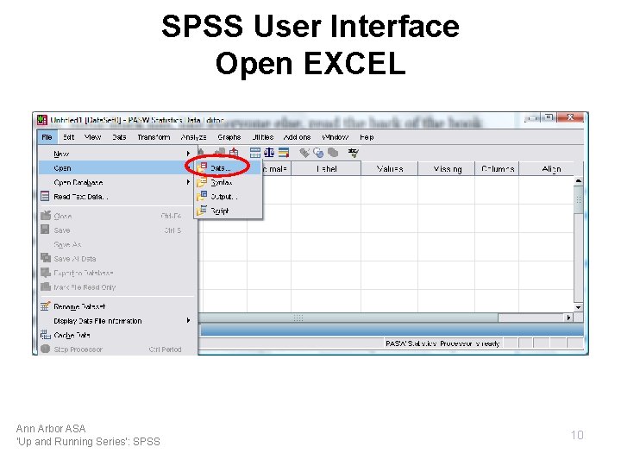621x466 pixels.
Task: Click Save All Data menu entry
Action: tap(115, 259)
